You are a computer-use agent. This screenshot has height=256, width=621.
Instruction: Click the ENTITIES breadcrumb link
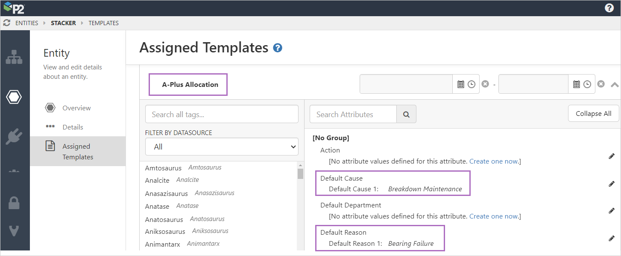pyautogui.click(x=26, y=23)
